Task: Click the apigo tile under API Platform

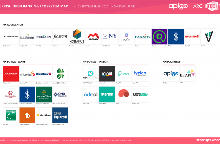Action: point(171,74)
